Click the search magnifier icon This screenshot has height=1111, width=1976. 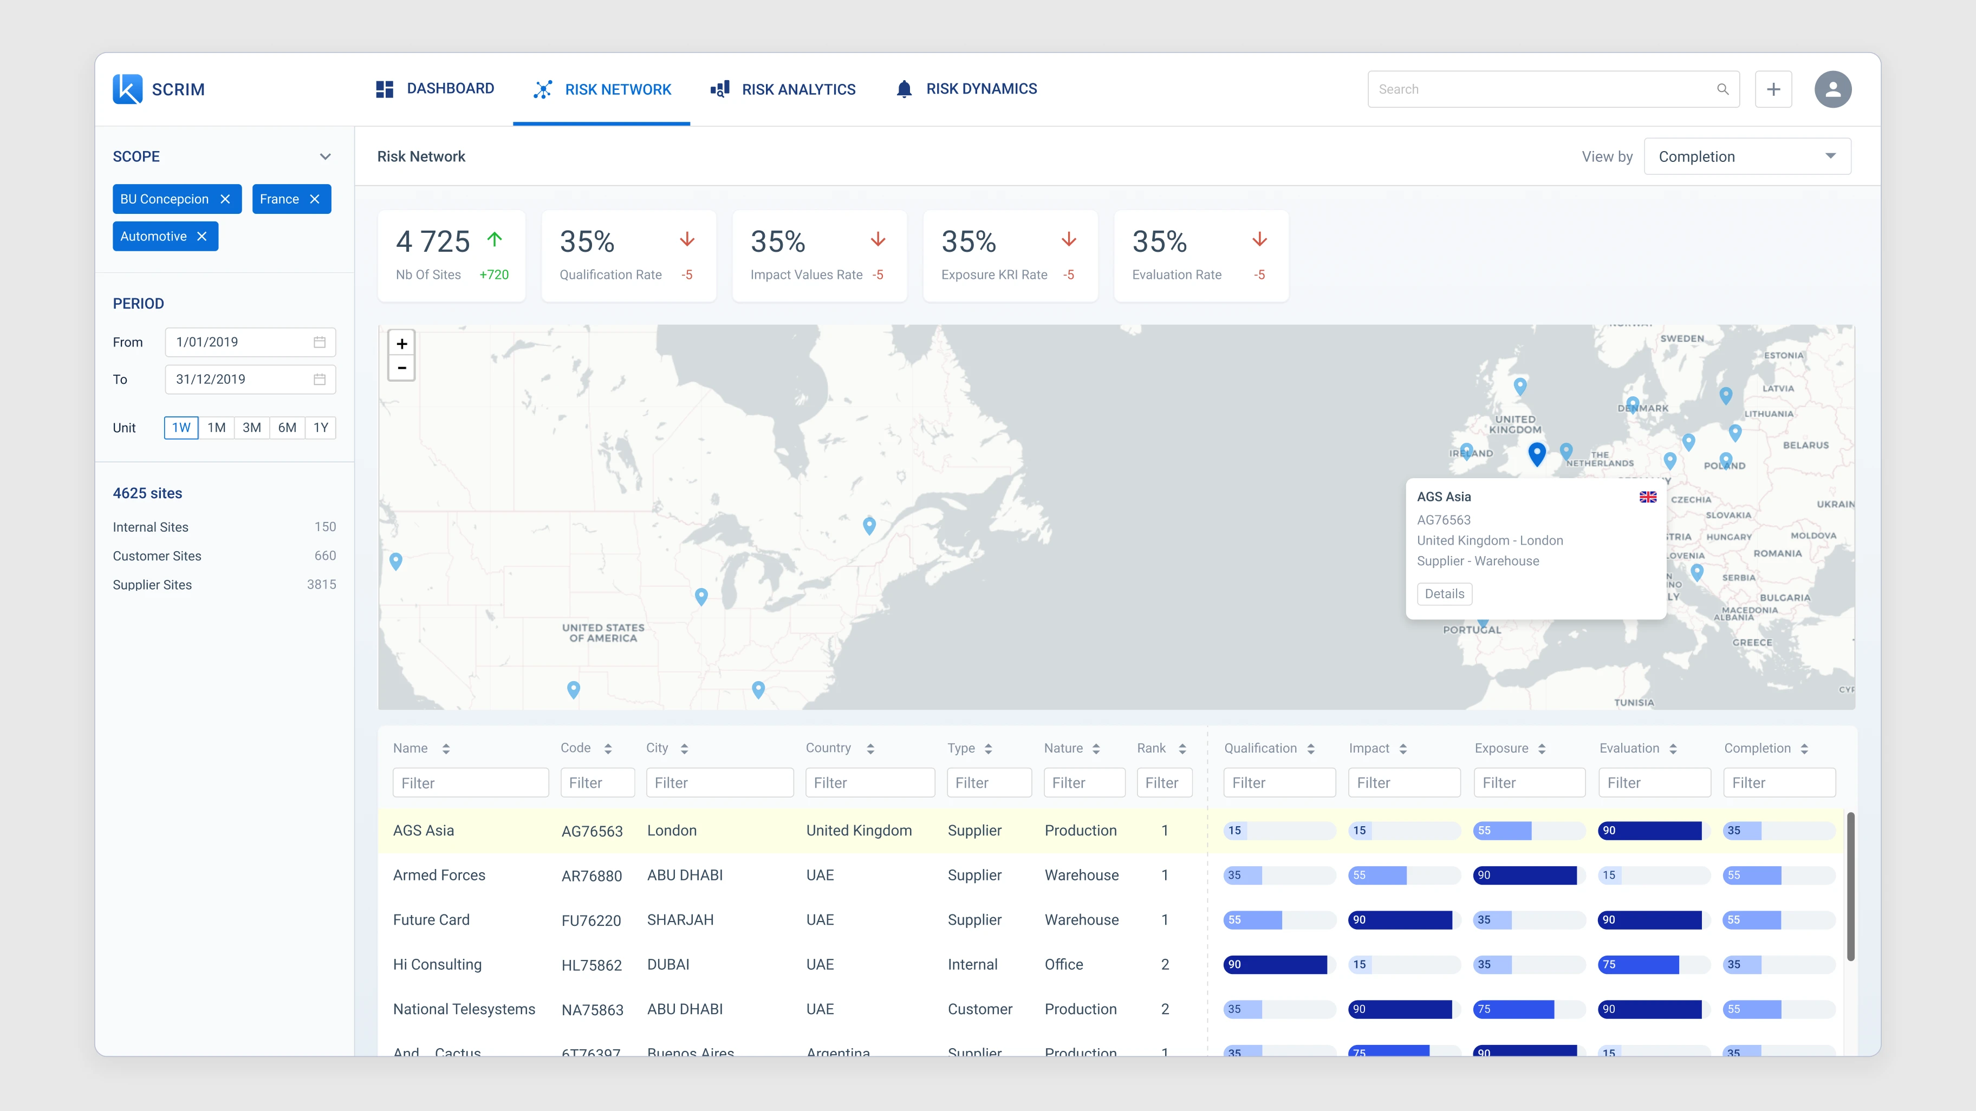coord(1722,89)
